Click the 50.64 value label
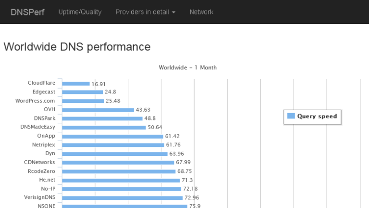This screenshot has height=208, width=369. 155,127
